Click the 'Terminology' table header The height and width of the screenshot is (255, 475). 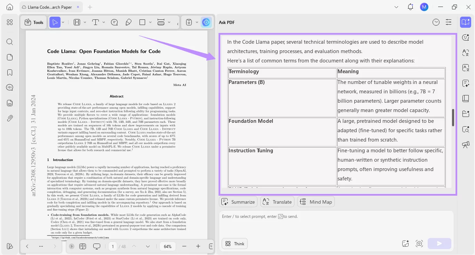pyautogui.click(x=282, y=73)
